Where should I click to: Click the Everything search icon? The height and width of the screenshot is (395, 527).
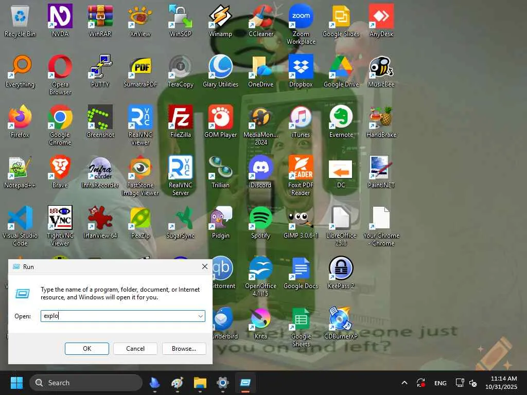pos(20,71)
